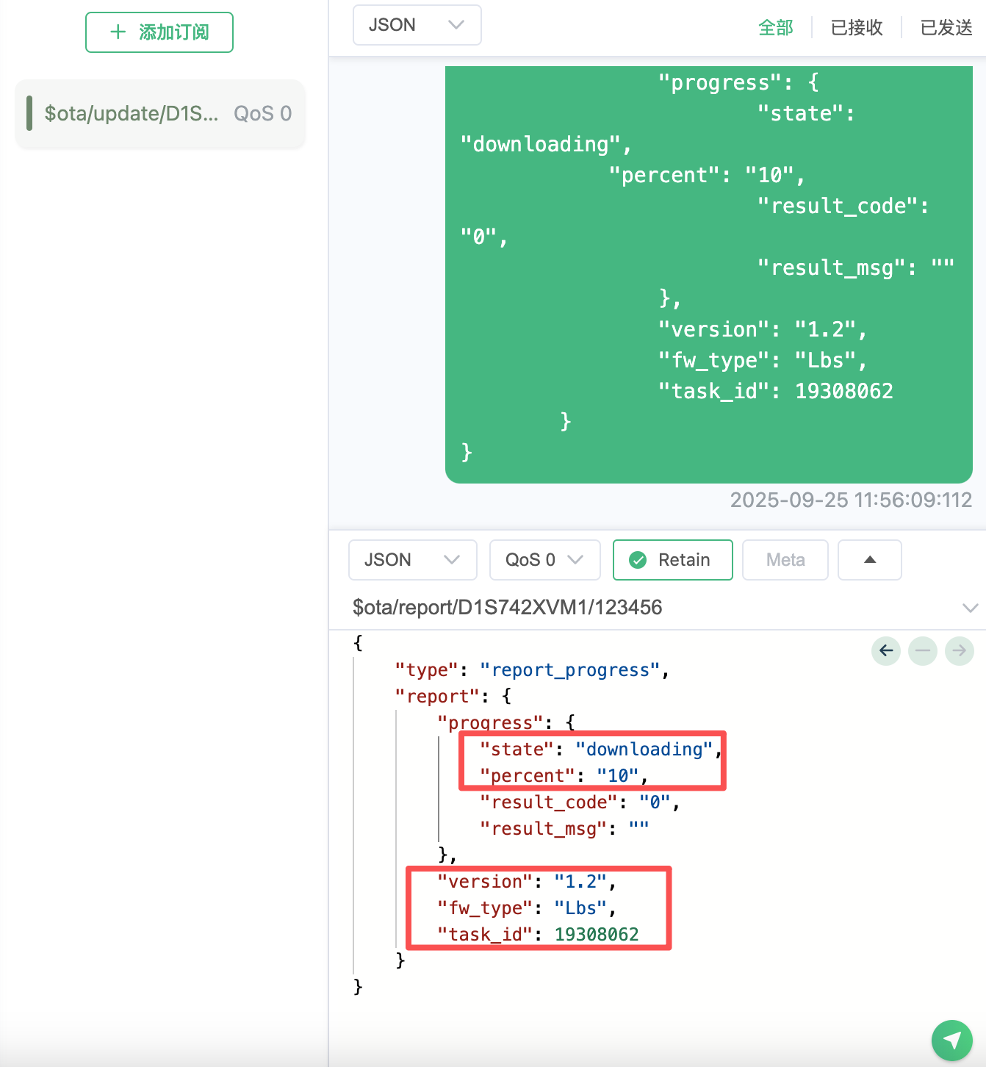This screenshot has width=986, height=1067.
Task: Open the QoS 0 dropdown
Action: [544, 560]
